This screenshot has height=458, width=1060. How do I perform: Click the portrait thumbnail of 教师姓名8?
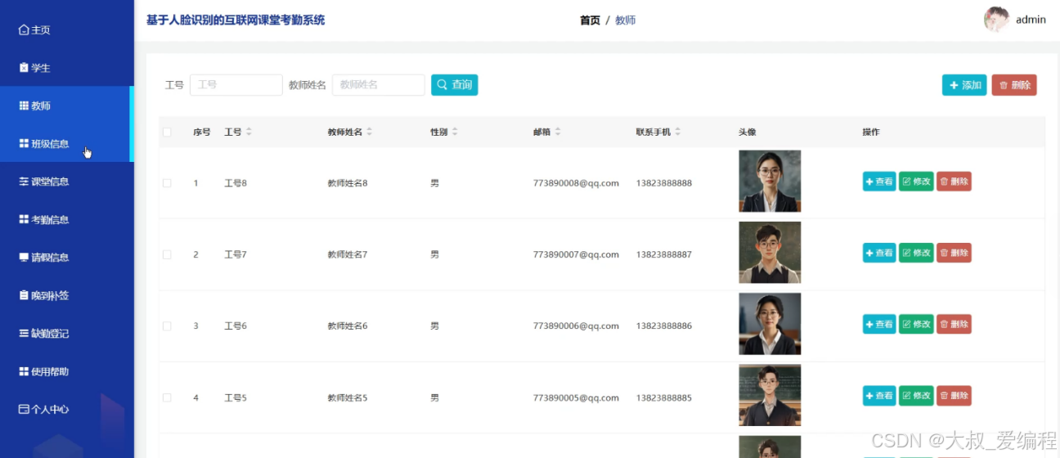click(x=770, y=181)
